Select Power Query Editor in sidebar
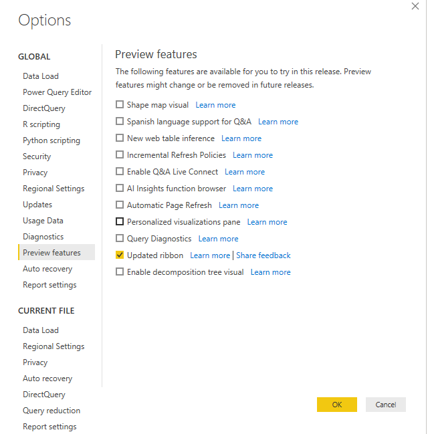Image resolution: width=428 pixels, height=434 pixels. (x=57, y=92)
